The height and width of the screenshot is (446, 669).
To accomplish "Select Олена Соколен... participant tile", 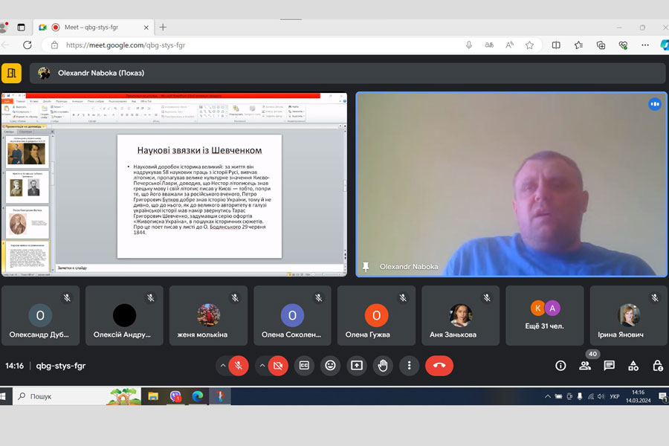I will click(x=292, y=315).
